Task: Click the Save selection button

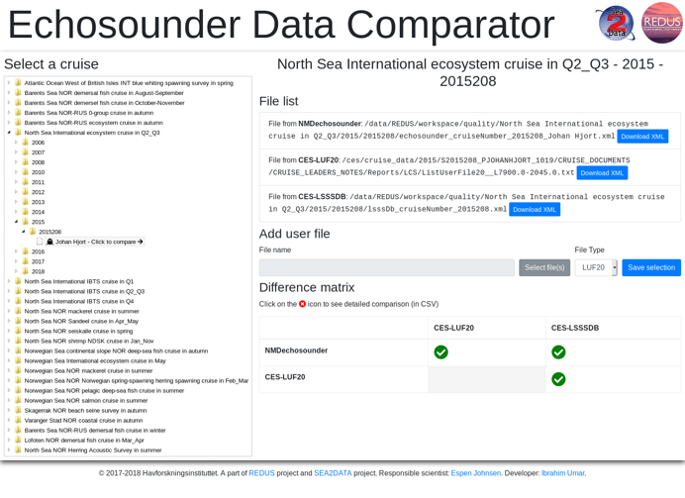Action: coord(651,267)
